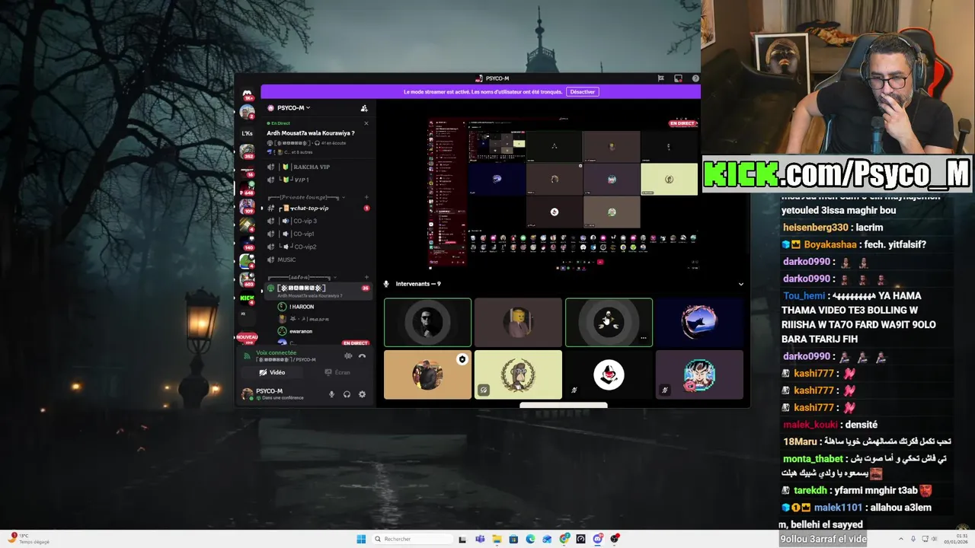
Task: Select user ! HAROON in voice channel
Action: coord(301,307)
